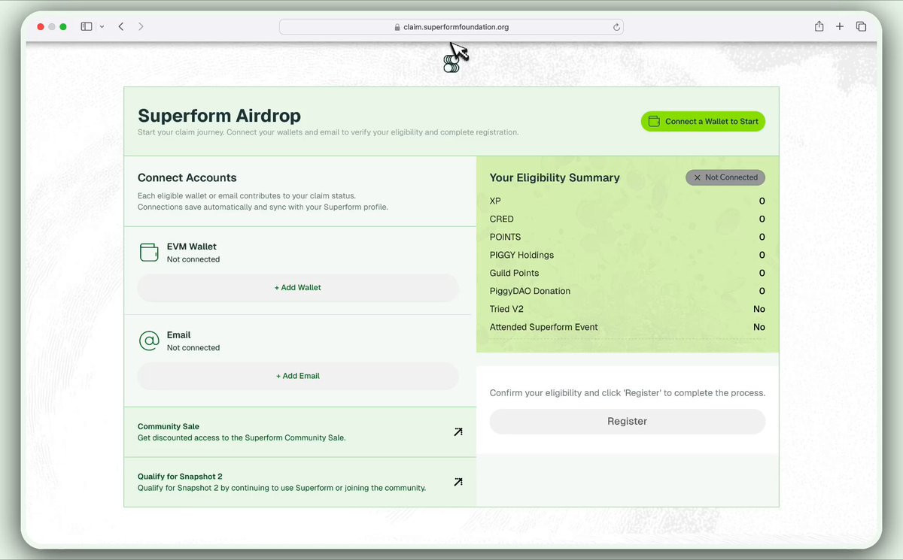The width and height of the screenshot is (903, 560).
Task: Click the + Add Wallet button
Action: (298, 288)
